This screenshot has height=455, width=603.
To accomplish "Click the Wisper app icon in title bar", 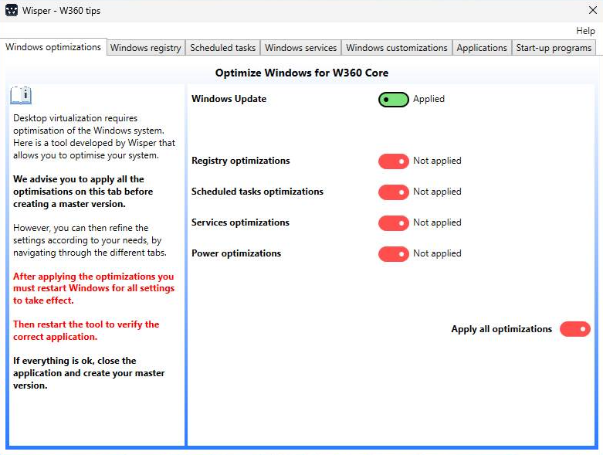I will click(x=12, y=10).
